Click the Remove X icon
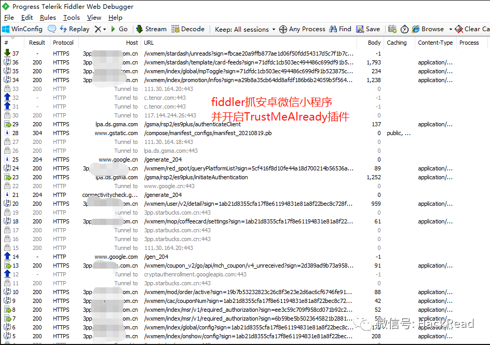490x345 pixels. tap(98, 29)
